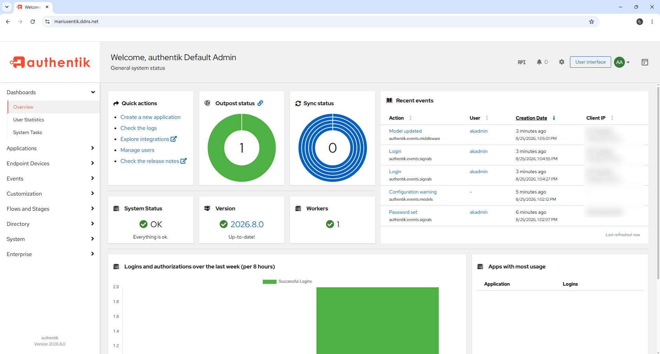The width and height of the screenshot is (660, 354).
Task: Switch to User interface
Action: click(590, 62)
